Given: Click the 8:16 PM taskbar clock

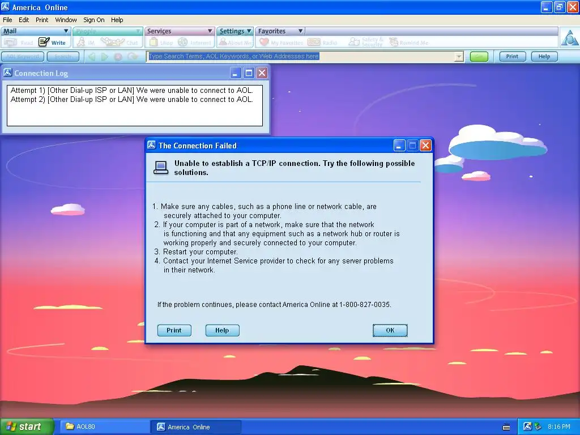Looking at the screenshot, I should point(559,427).
